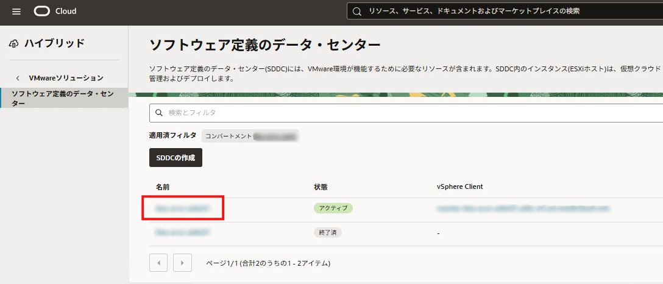Click the ハイブリッド cloud icon in sidebar
The height and width of the screenshot is (284, 663).
pyautogui.click(x=14, y=43)
